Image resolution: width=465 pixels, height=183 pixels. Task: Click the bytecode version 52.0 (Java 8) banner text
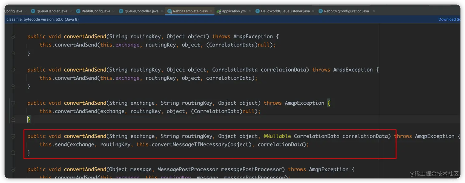click(42, 19)
